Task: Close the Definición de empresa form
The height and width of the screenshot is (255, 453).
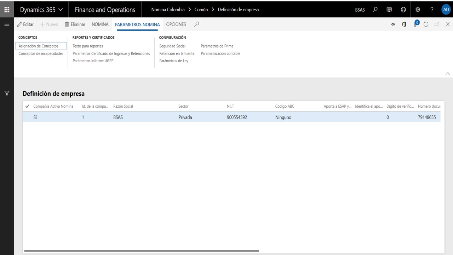Action: click(x=448, y=24)
